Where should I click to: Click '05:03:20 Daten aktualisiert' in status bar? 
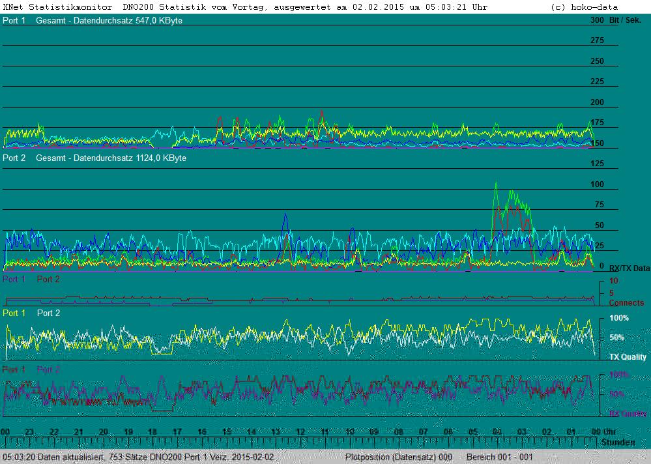coord(53,457)
